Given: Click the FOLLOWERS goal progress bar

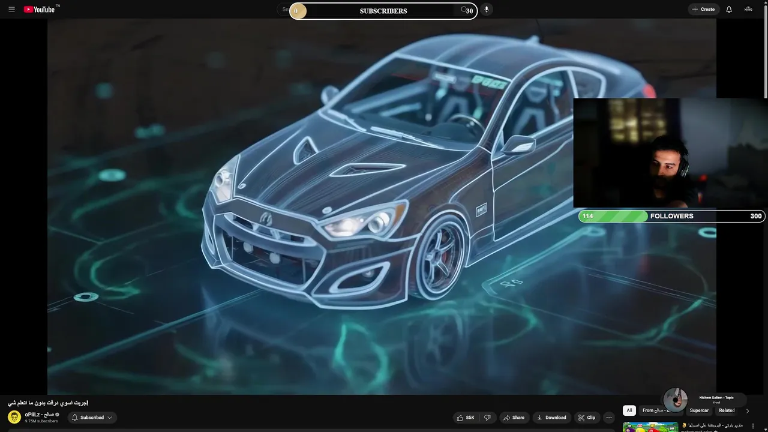Looking at the screenshot, I should click(672, 216).
